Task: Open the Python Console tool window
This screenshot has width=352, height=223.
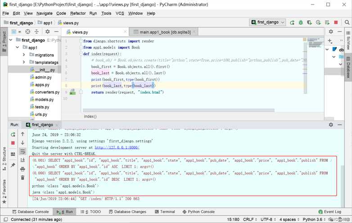Action: coord(199,212)
